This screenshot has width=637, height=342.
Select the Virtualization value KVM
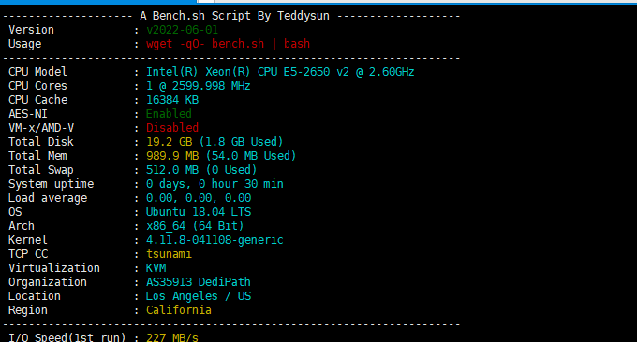(156, 268)
